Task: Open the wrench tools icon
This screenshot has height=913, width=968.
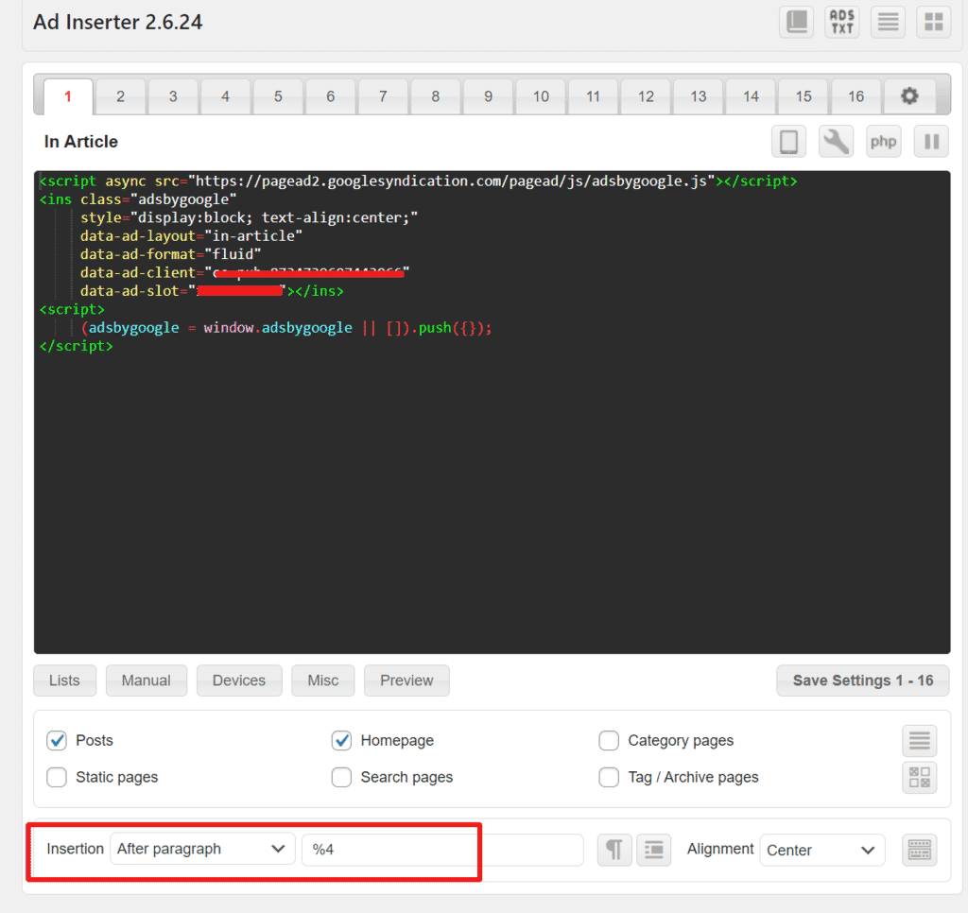Action: point(836,142)
